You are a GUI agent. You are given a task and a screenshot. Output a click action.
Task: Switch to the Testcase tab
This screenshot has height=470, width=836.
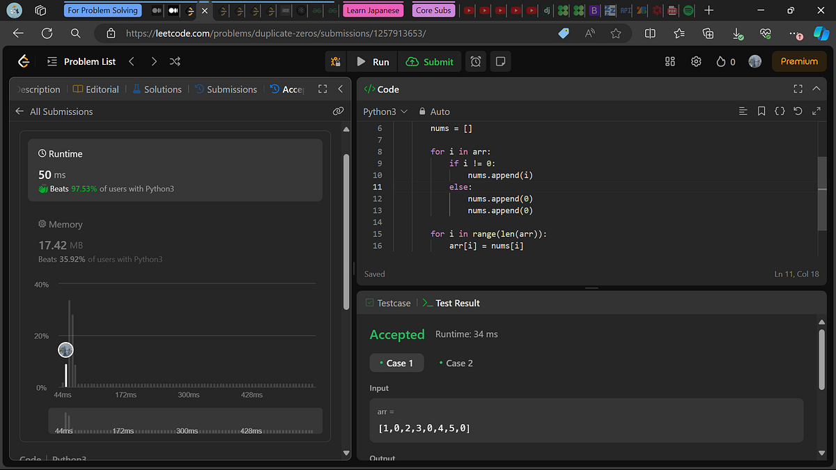(388, 303)
